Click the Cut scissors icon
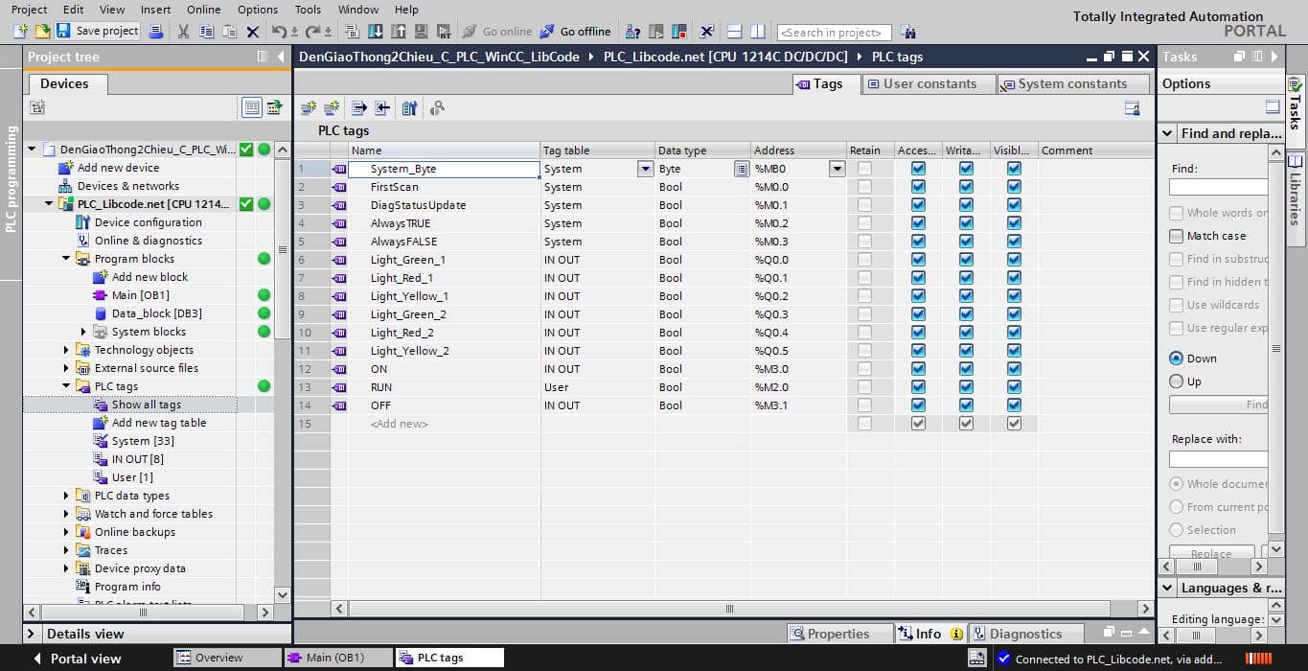1308x671 pixels. (183, 32)
